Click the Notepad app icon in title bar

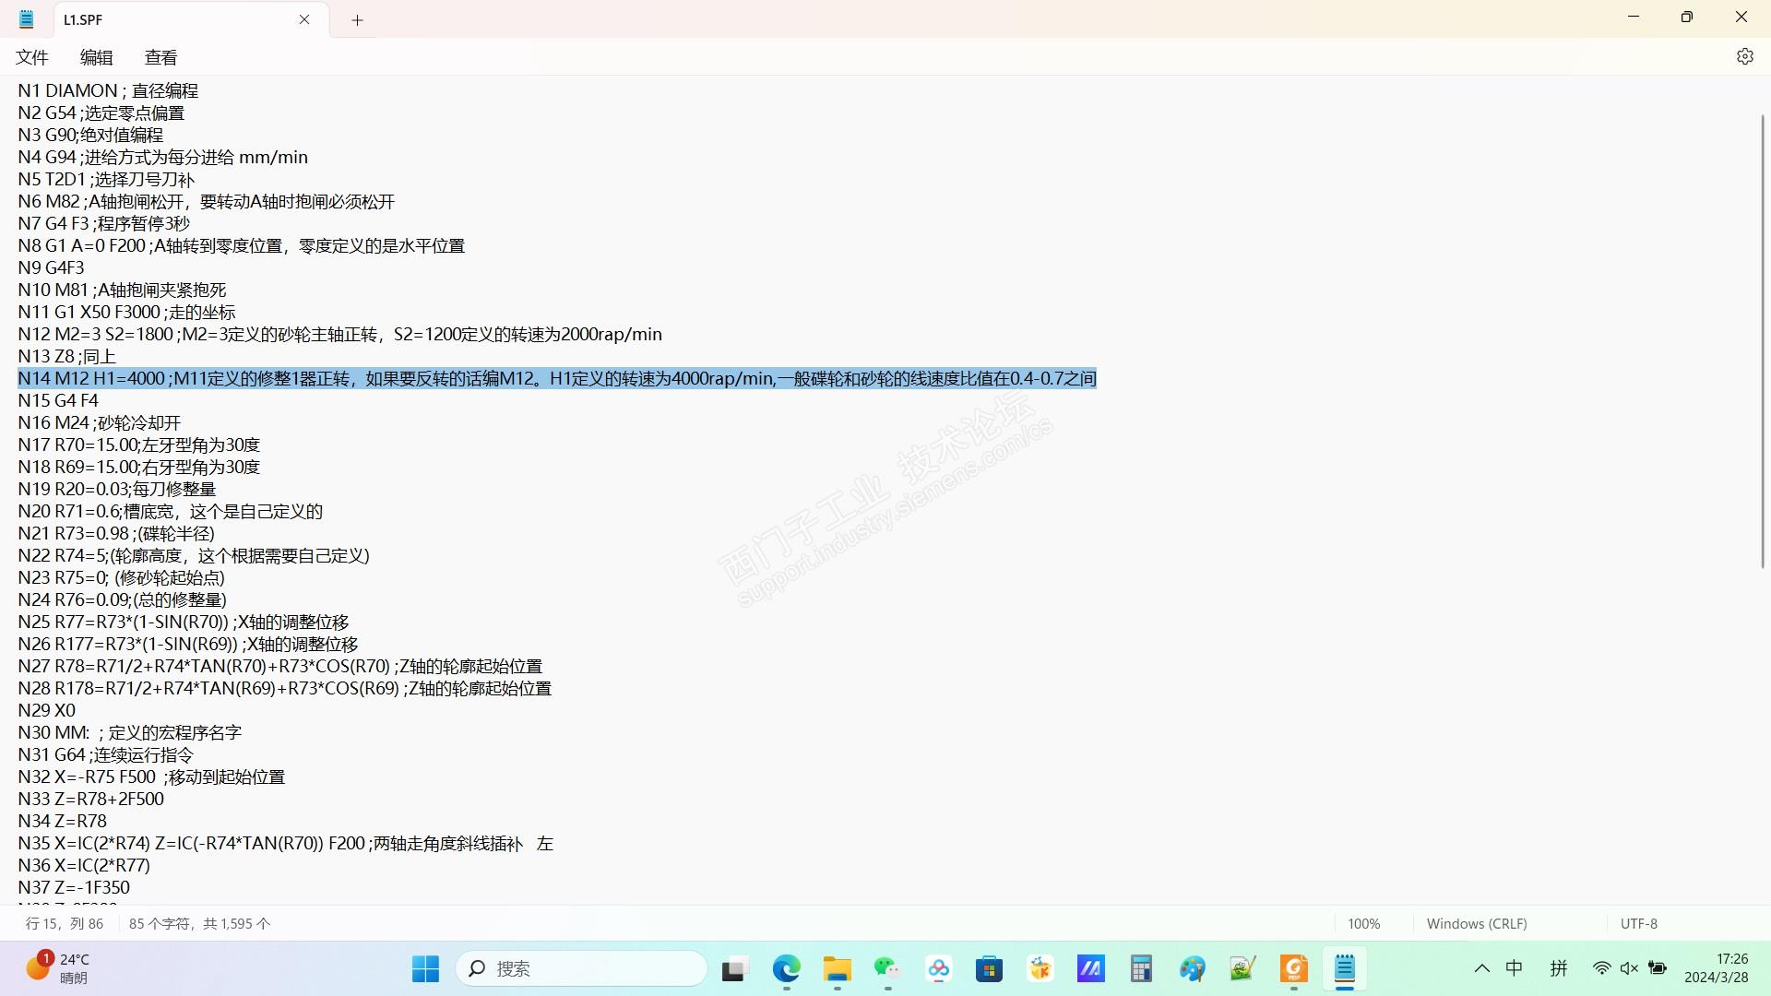pyautogui.click(x=26, y=19)
